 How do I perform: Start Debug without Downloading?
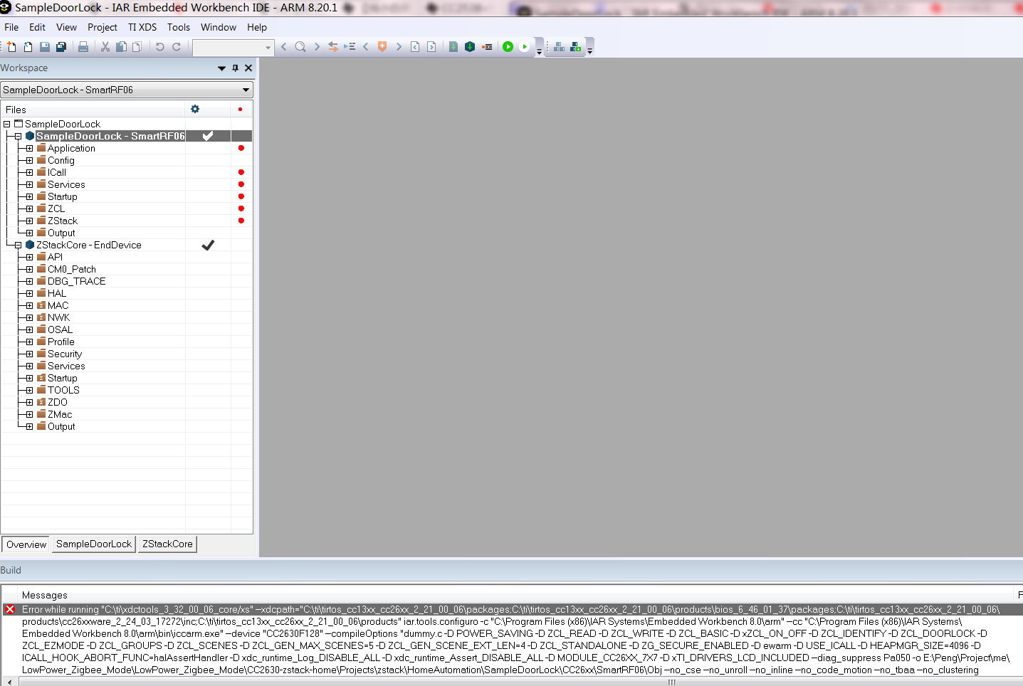point(525,47)
